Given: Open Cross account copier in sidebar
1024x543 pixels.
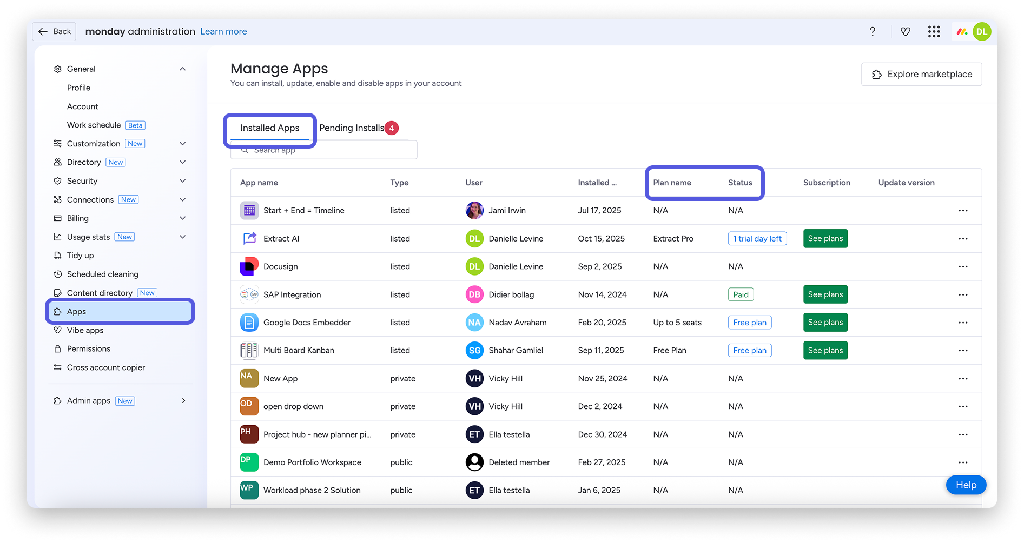Looking at the screenshot, I should coord(106,367).
